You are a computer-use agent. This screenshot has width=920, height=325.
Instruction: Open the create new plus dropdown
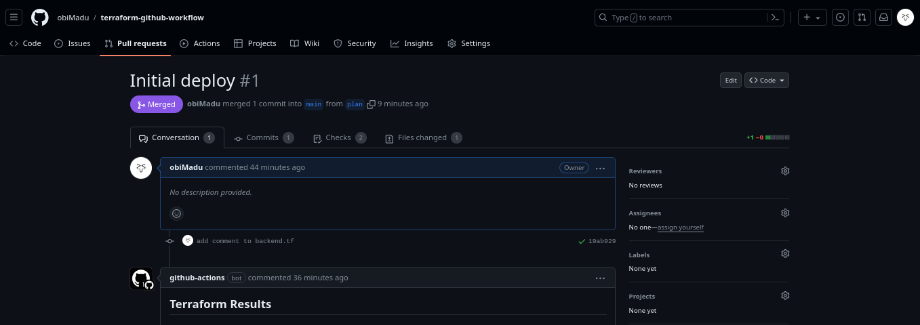pyautogui.click(x=812, y=18)
